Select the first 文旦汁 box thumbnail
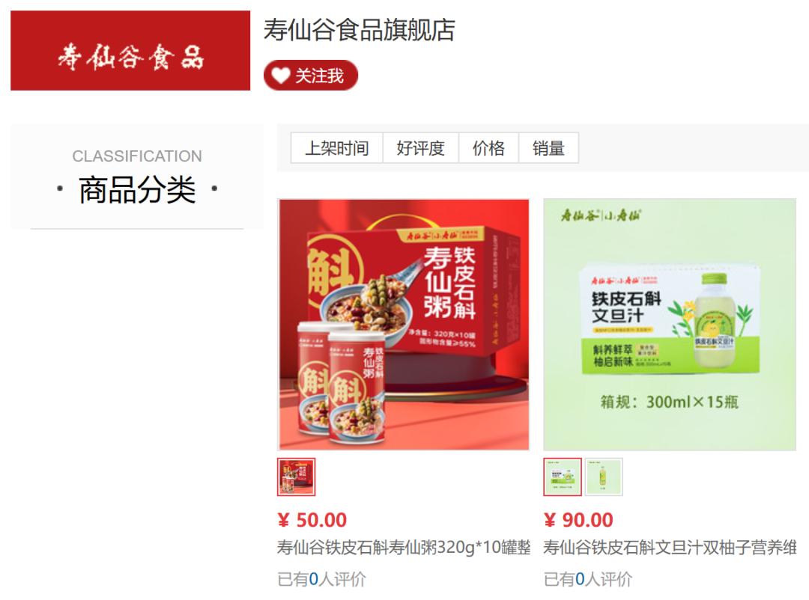Viewport: 809px width, 600px height. click(x=563, y=477)
